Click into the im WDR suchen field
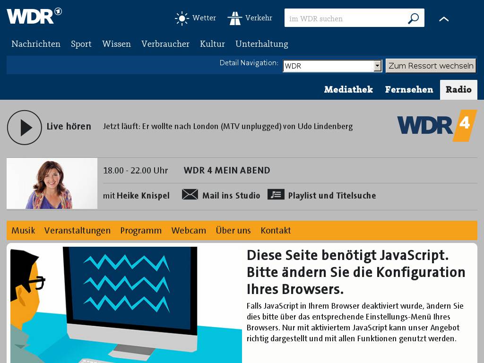484x363 pixels. coord(345,18)
